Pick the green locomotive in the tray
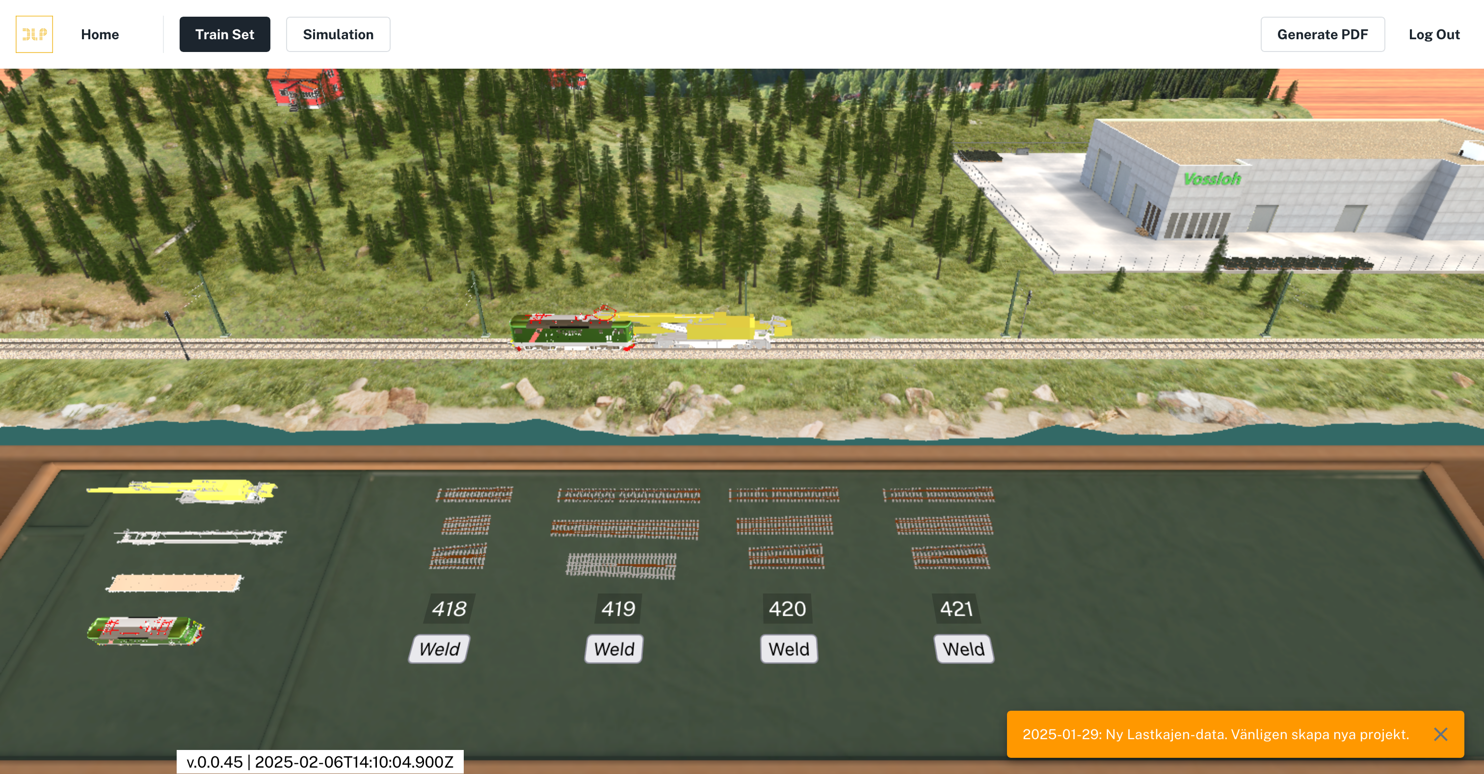 (x=146, y=631)
